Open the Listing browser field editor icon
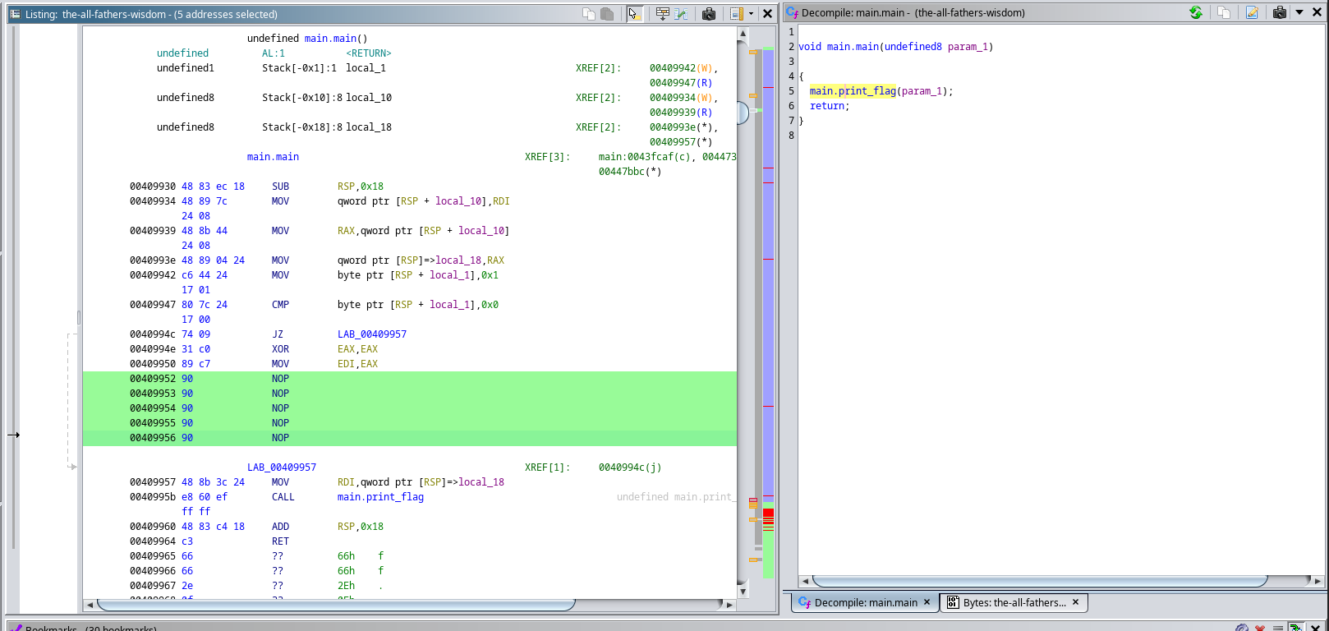 click(x=662, y=13)
